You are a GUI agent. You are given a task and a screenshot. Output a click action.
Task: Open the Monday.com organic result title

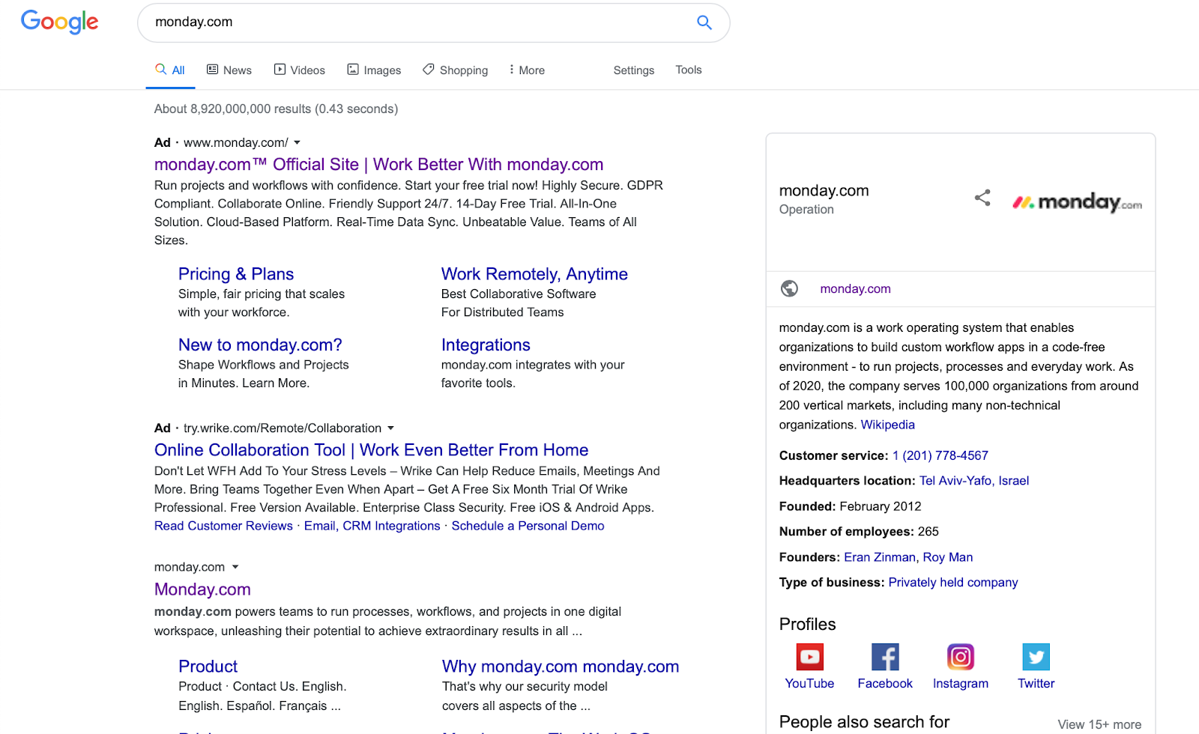pos(202,589)
